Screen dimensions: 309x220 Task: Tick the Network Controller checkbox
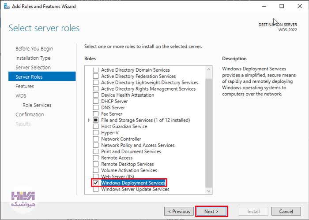click(96, 139)
